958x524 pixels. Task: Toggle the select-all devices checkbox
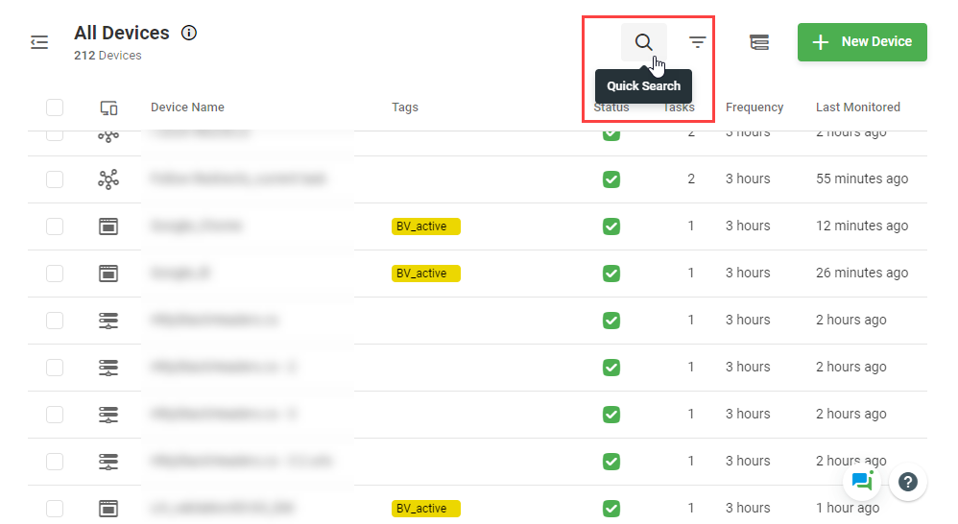click(x=55, y=107)
